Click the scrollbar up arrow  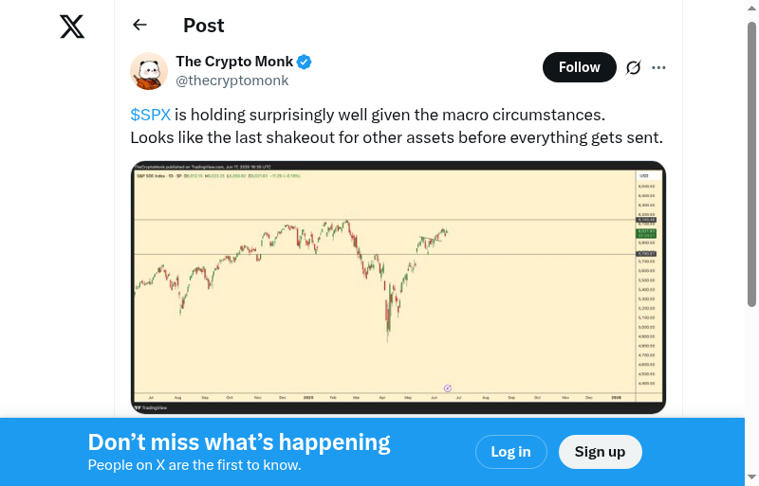click(752, 9)
